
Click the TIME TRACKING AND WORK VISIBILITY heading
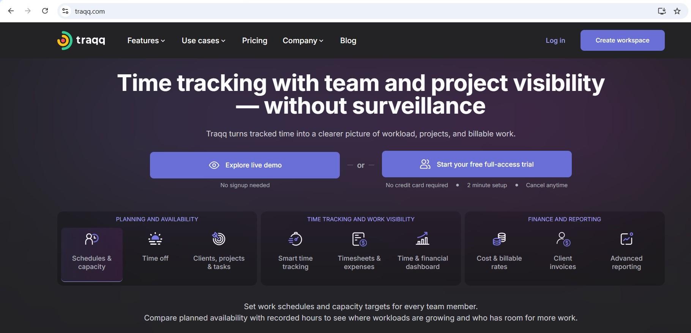point(361,219)
